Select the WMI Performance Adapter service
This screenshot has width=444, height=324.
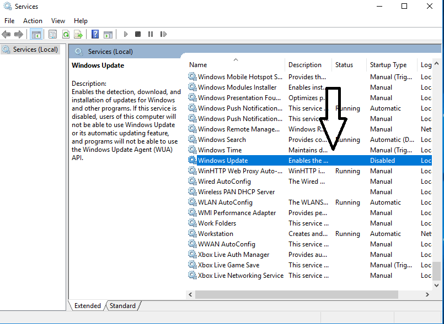click(237, 213)
